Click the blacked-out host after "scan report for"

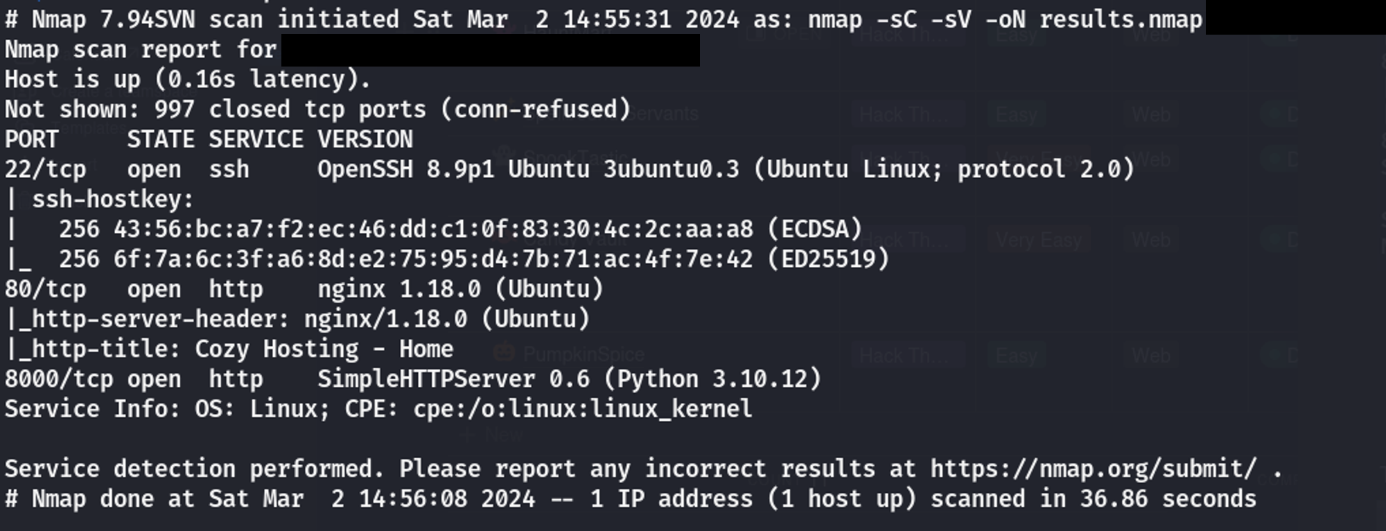490,51
